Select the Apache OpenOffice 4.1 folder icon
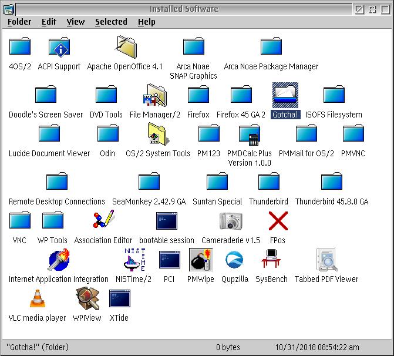 point(126,46)
